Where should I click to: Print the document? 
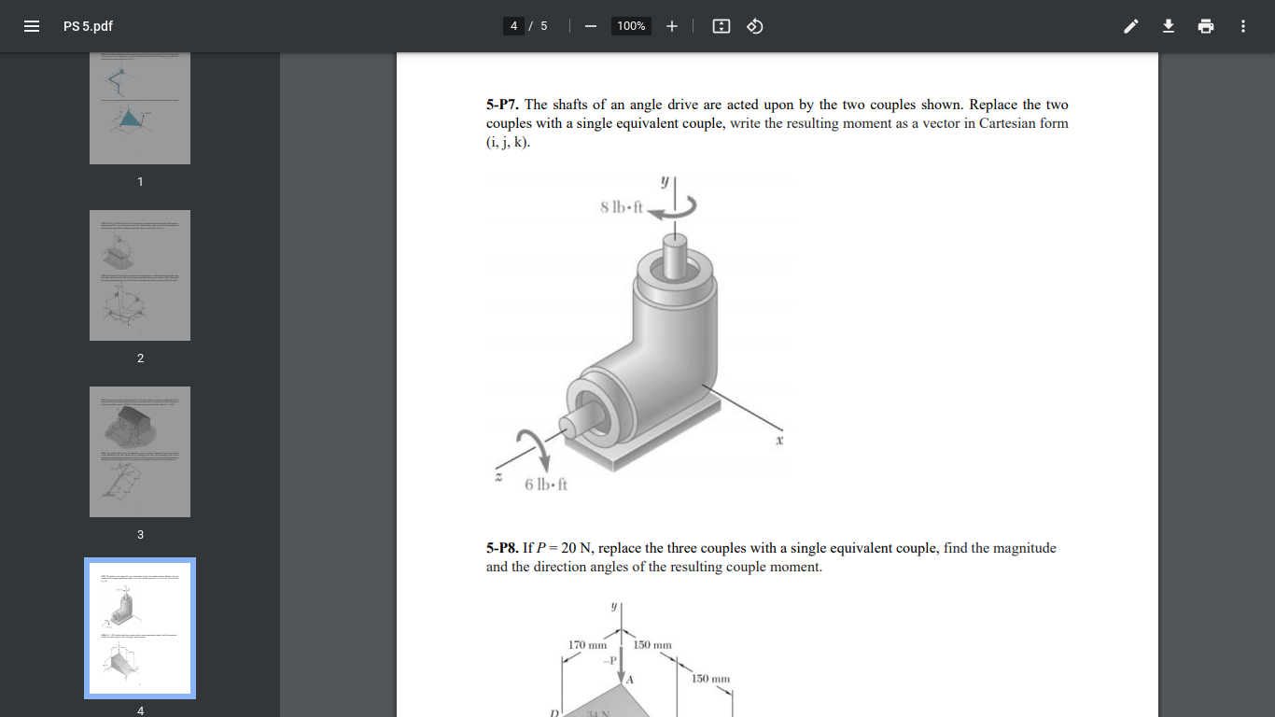click(x=1206, y=26)
